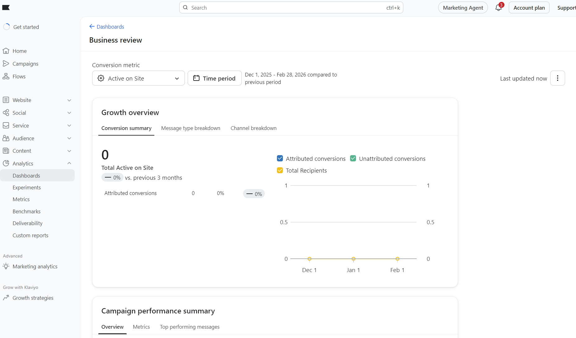Click inside the Search field
Image resolution: width=576 pixels, height=338 pixels.
280,7
